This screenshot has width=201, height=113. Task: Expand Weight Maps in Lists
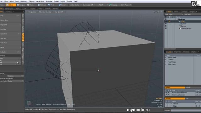[x=166, y=57]
